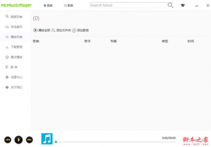Start playback with the play button
The image size is (211, 147).
coord(19,140)
